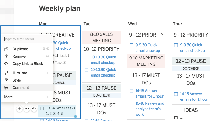Click the Copy Link to Block icon
This screenshot has width=215, height=121.
[7, 64]
